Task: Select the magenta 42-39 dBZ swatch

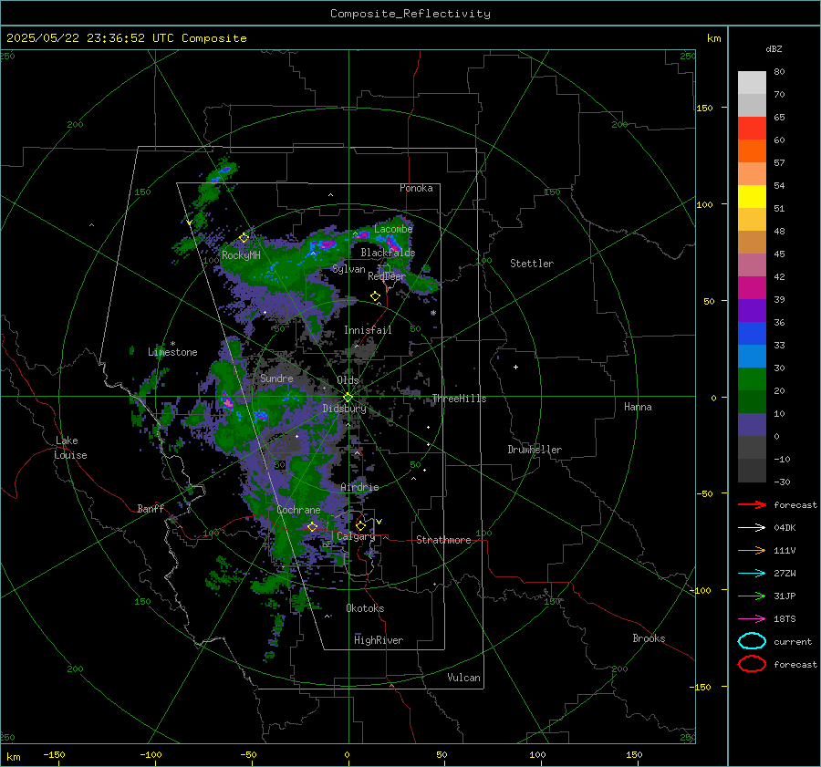Action: [x=752, y=287]
